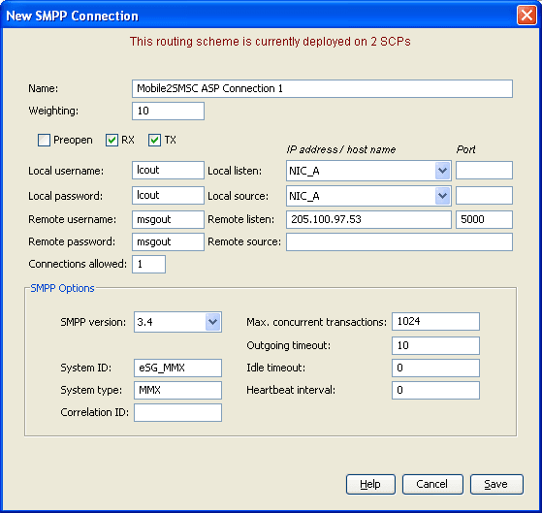
Task: Click the empty Correlation ID field
Action: [177, 413]
